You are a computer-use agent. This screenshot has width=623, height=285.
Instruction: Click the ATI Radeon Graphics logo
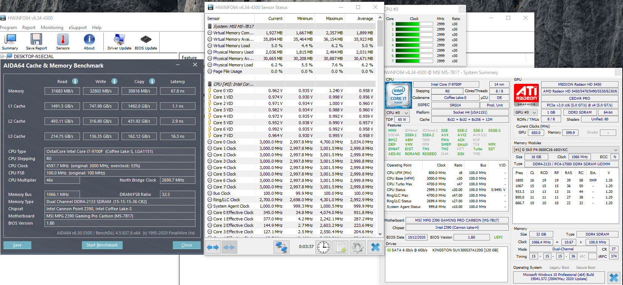tap(526, 95)
